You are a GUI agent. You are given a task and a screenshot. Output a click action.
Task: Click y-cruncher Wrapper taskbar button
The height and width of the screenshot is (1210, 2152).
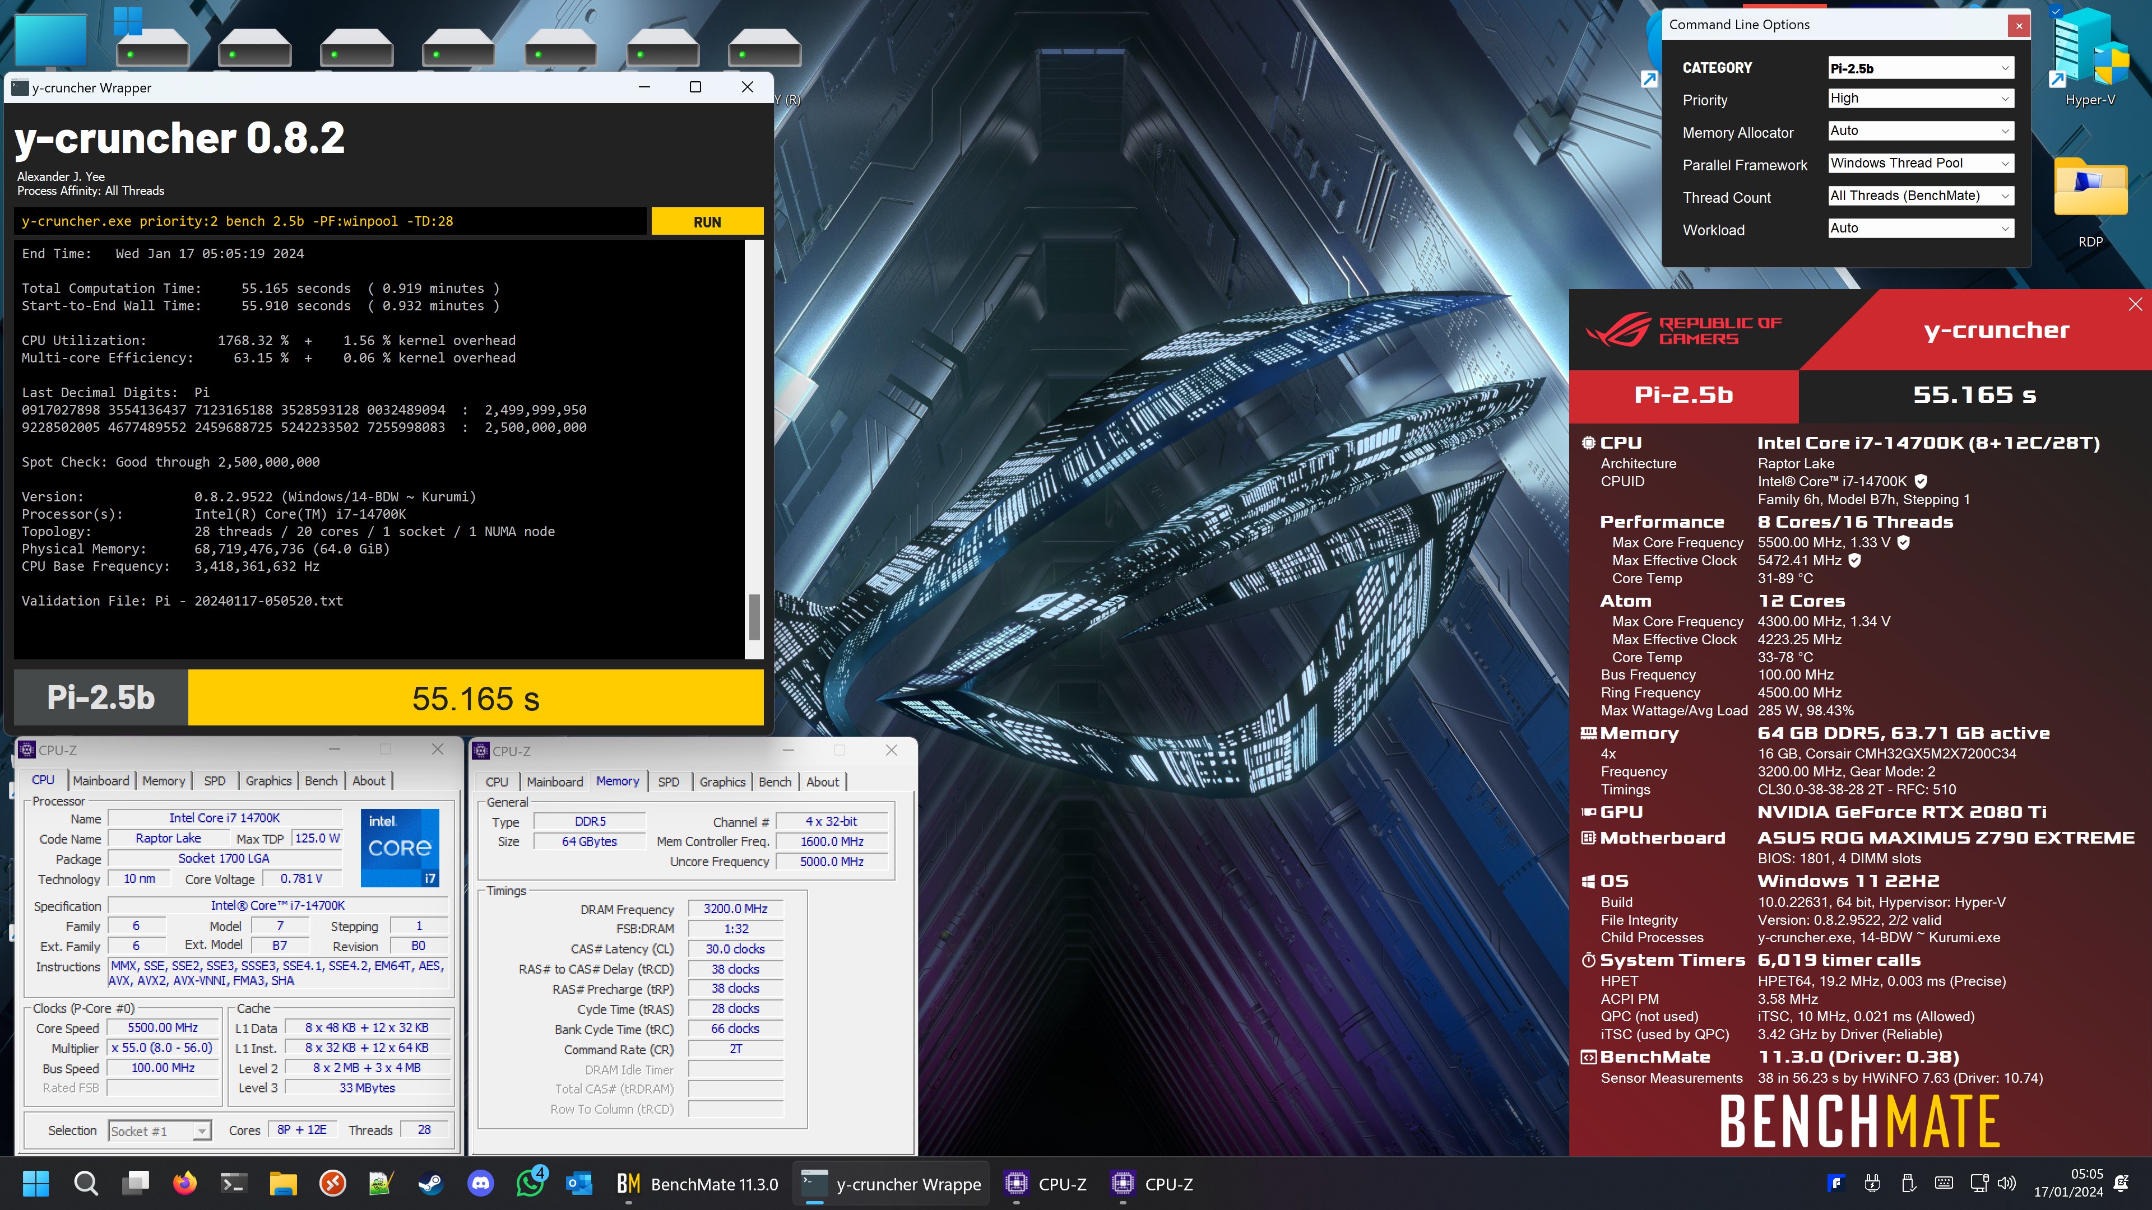click(891, 1183)
